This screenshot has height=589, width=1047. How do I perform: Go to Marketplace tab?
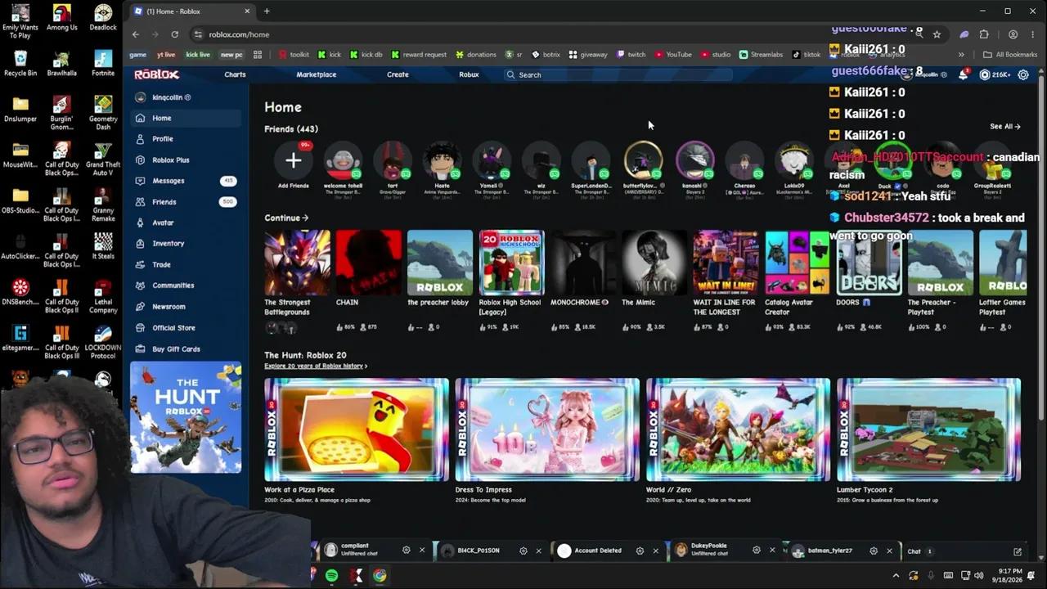tap(316, 74)
